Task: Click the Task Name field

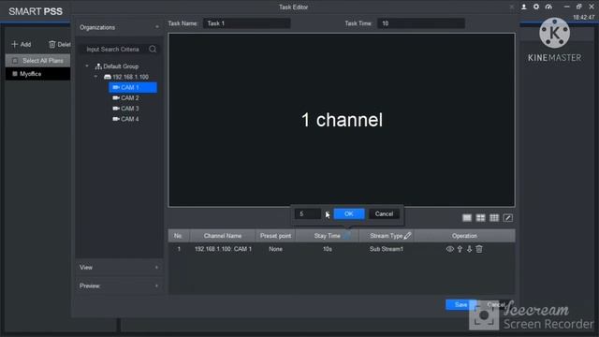Action: pos(247,23)
